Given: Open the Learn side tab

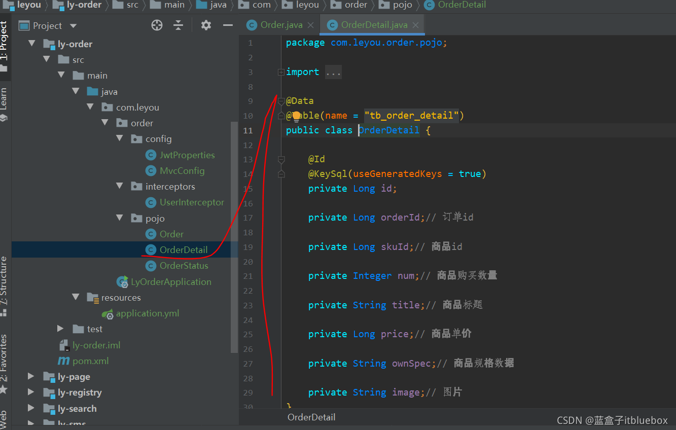Looking at the screenshot, I should [4, 104].
